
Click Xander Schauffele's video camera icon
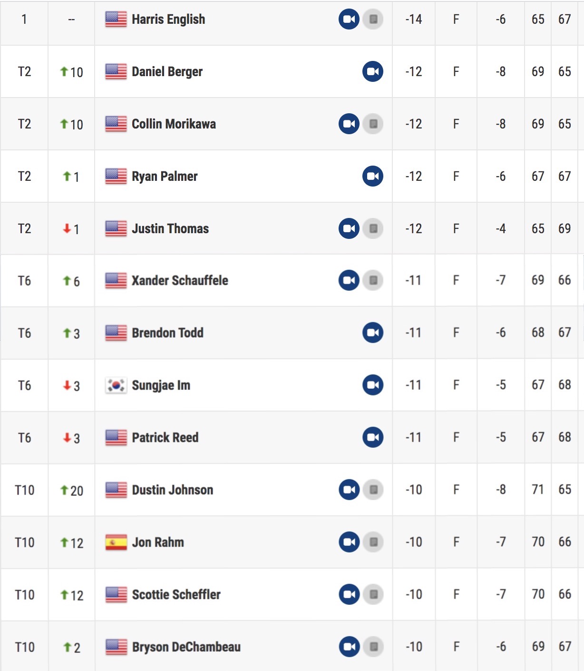pos(349,280)
